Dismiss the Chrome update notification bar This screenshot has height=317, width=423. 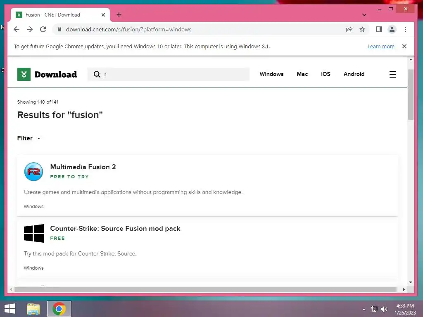404,46
